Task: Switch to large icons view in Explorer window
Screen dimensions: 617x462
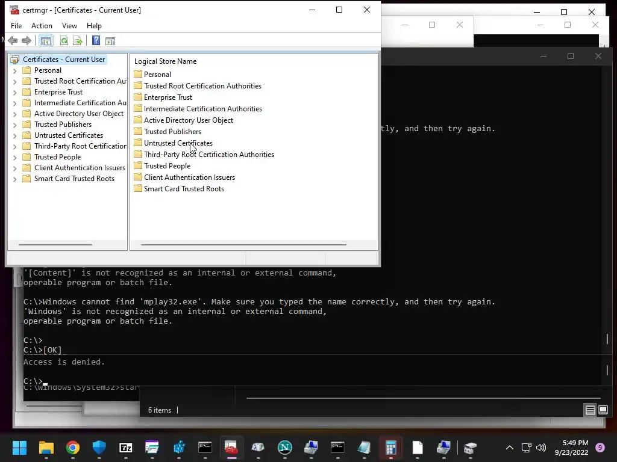Action: coord(603,410)
